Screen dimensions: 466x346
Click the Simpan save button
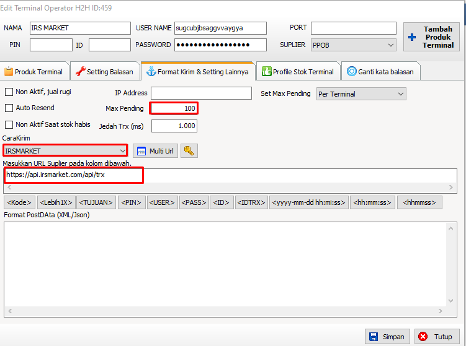click(387, 337)
